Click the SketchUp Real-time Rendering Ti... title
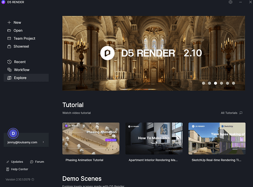253x187 pixels. tap(216, 160)
